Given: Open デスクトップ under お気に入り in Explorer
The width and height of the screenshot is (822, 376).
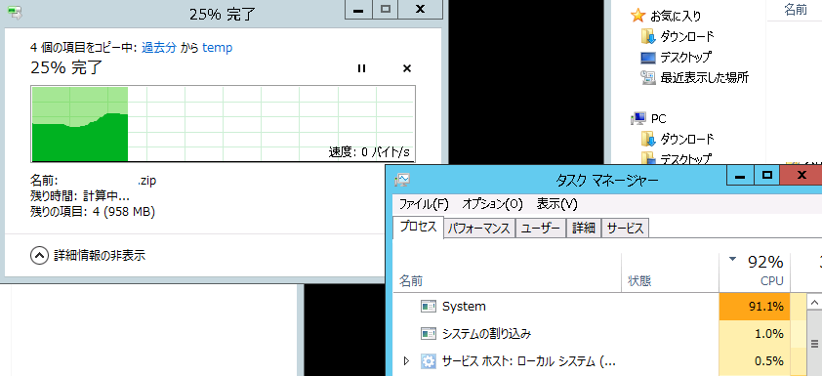Looking at the screenshot, I should 685,58.
